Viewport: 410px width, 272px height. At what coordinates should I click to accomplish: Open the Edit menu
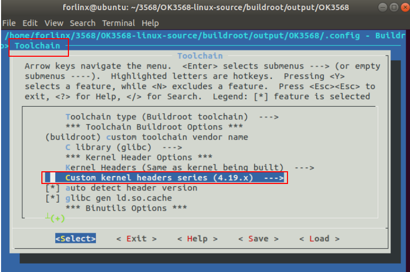(x=30, y=23)
